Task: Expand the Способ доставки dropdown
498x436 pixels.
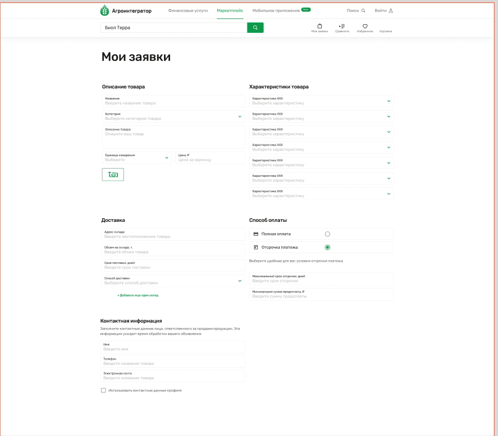Action: click(239, 281)
